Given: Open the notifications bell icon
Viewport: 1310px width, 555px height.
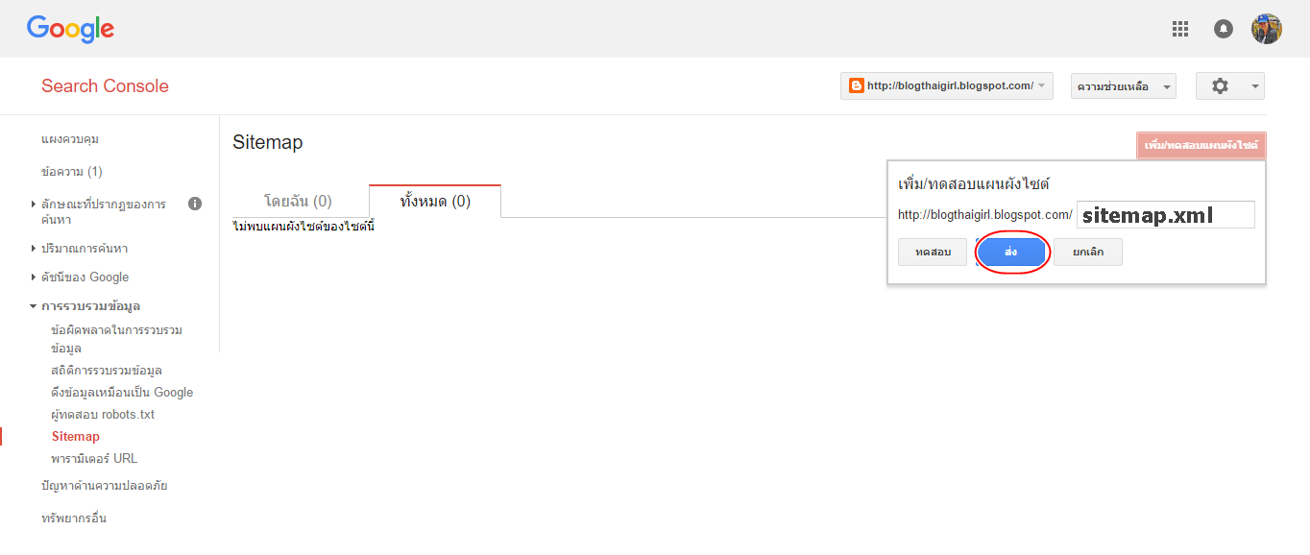Looking at the screenshot, I should click(1224, 29).
